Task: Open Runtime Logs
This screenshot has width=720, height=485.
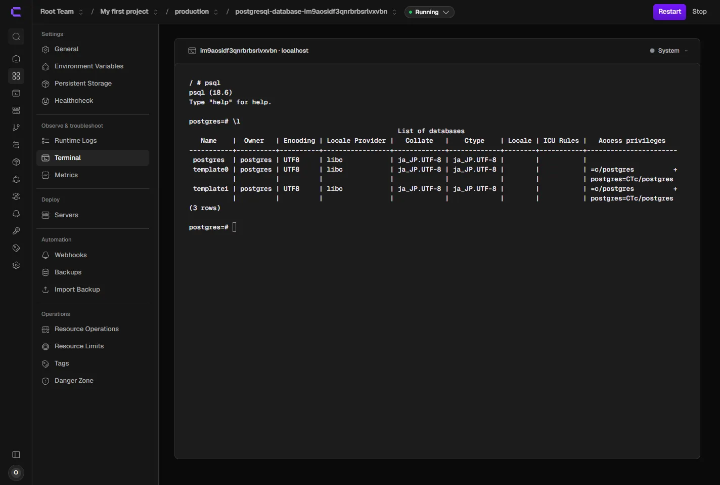Action: [93, 141]
